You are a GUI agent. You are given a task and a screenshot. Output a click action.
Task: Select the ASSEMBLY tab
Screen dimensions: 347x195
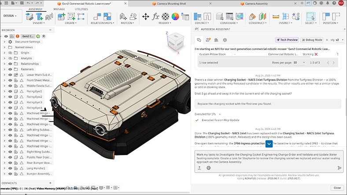pyautogui.click(x=35, y=9)
